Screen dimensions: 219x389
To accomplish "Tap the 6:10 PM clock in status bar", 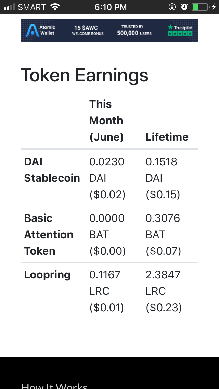I will tap(111, 7).
